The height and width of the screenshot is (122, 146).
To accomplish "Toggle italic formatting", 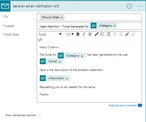I will click(84, 34).
